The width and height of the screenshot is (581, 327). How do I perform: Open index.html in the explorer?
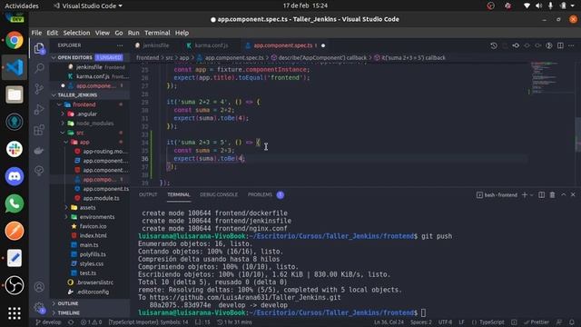pos(93,236)
